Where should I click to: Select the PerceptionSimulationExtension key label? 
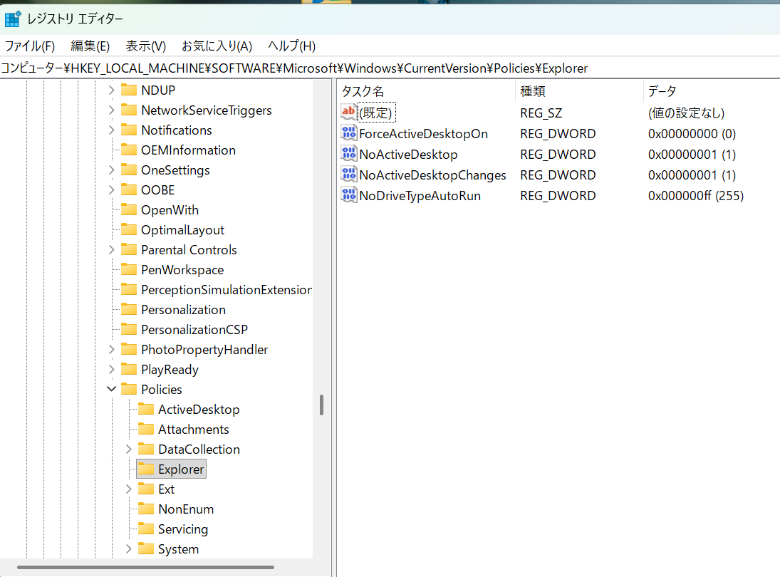pos(227,289)
